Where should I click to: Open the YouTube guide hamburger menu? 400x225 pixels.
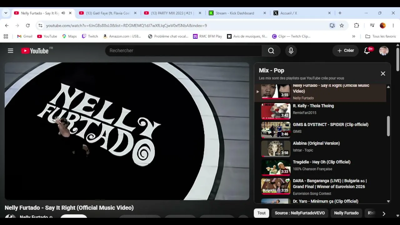point(11,51)
